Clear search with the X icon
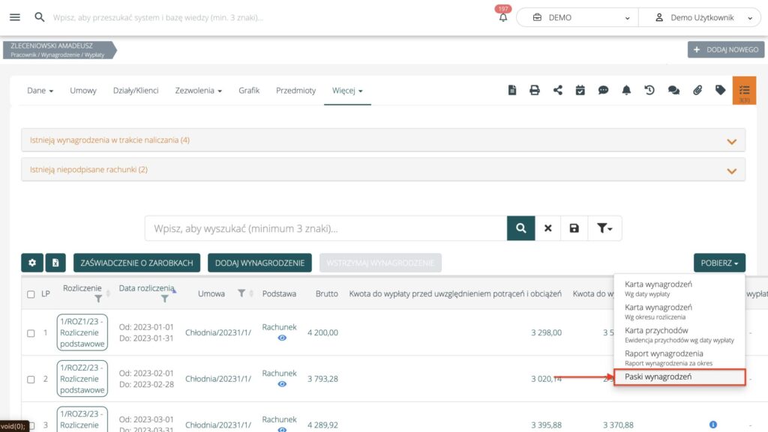 click(547, 228)
